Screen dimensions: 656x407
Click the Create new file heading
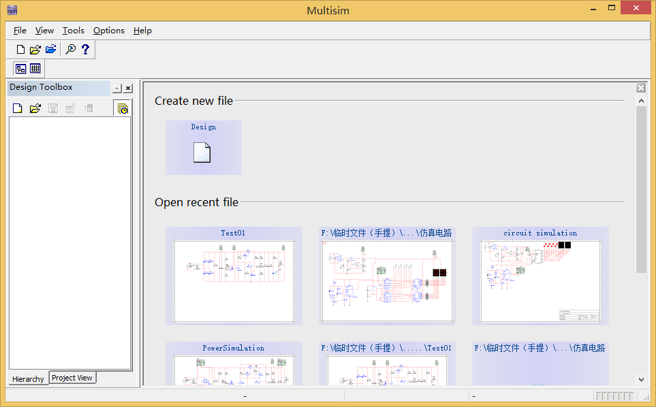coord(193,101)
